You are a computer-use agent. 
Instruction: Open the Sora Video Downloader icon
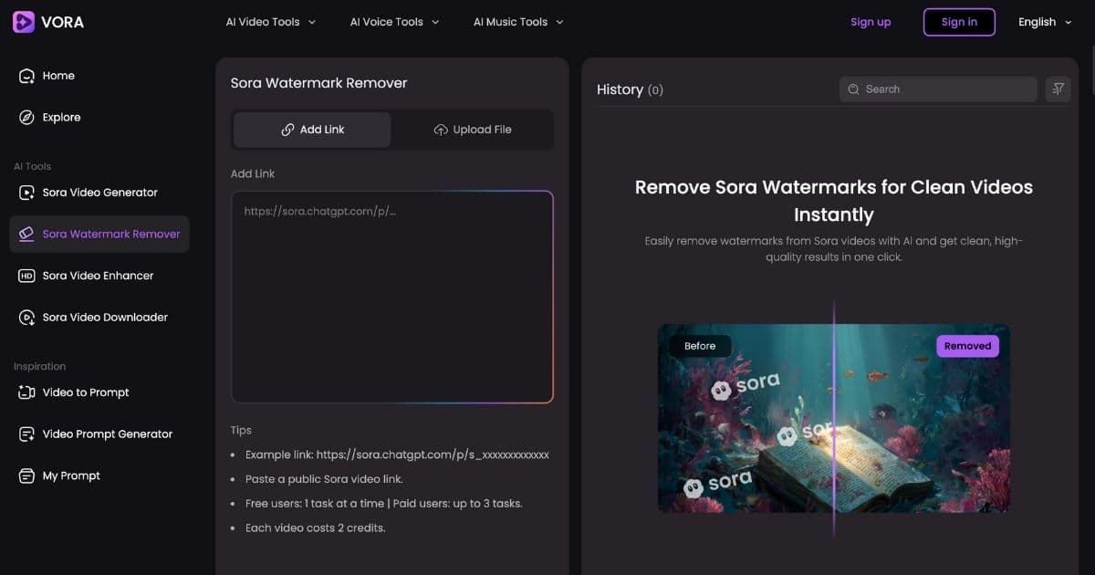pyautogui.click(x=26, y=317)
